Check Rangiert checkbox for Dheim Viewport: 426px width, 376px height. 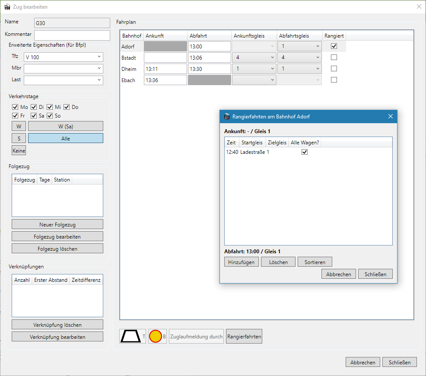click(334, 68)
